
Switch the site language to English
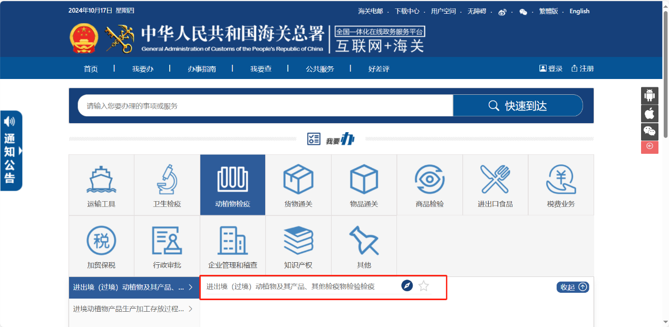[579, 11]
